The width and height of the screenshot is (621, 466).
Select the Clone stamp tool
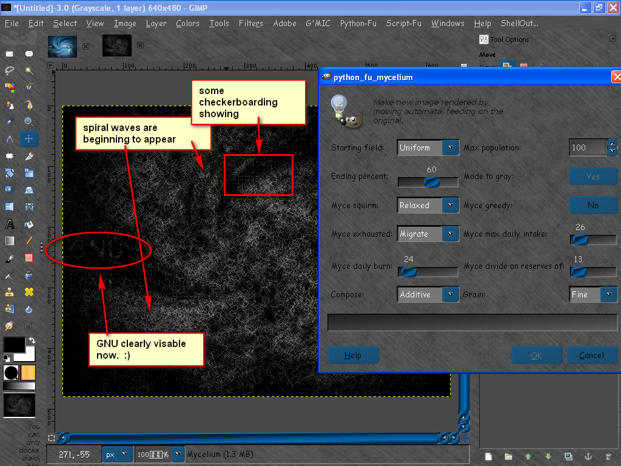pyautogui.click(x=10, y=292)
